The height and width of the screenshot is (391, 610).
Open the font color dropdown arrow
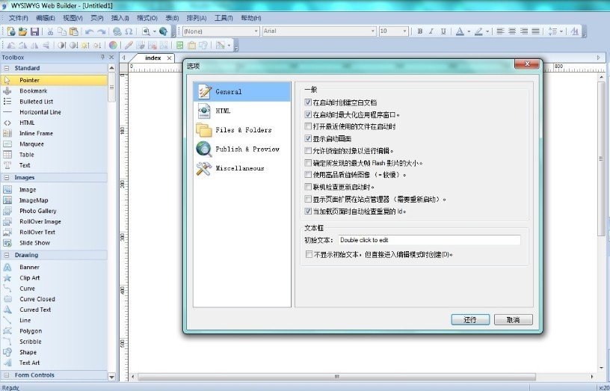pyautogui.click(x=469, y=31)
